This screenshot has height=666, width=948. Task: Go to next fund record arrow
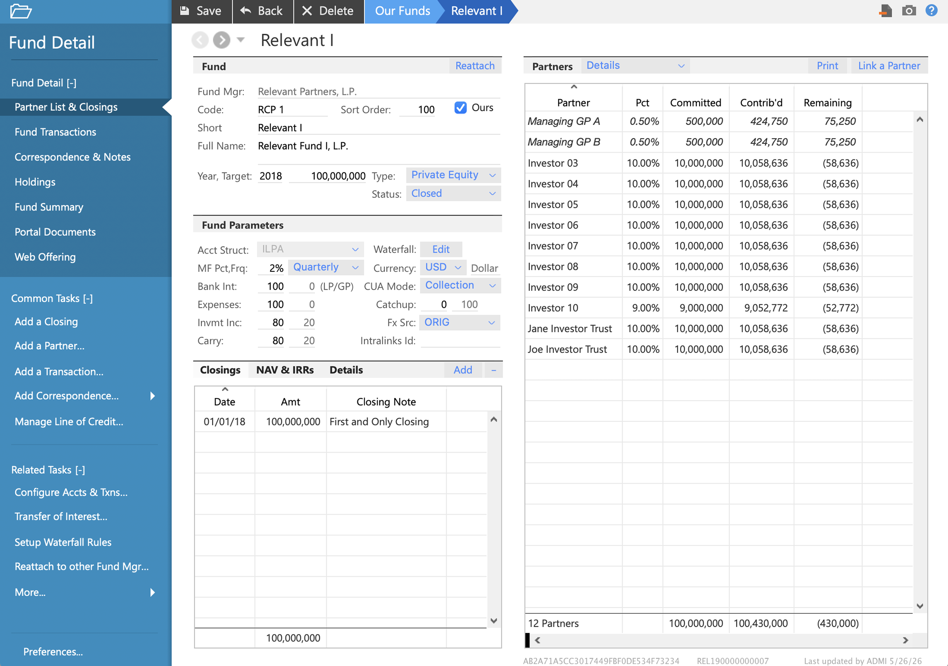click(221, 40)
